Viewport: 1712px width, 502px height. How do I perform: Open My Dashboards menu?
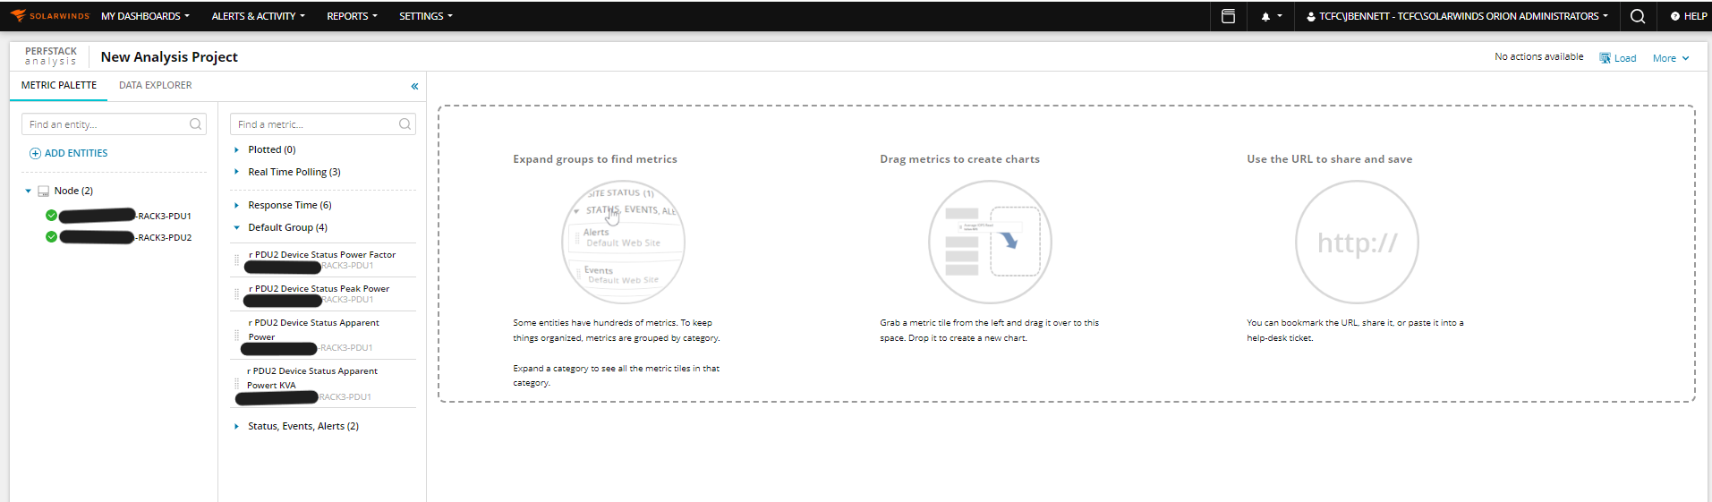tap(145, 16)
